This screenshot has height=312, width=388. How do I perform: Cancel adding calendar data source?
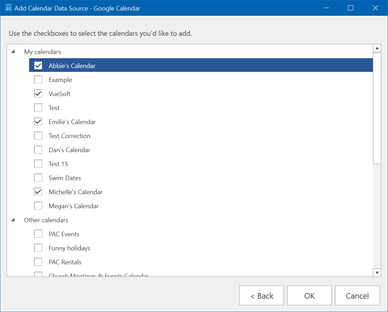tap(357, 296)
